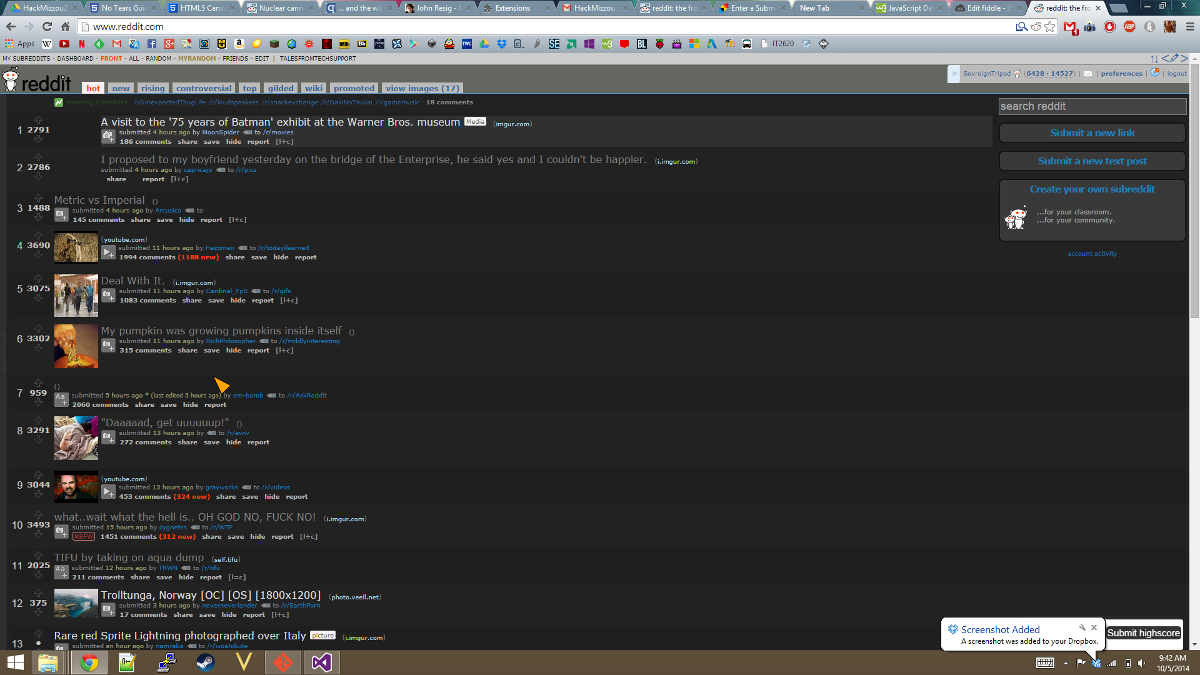The width and height of the screenshot is (1200, 675).
Task: Toggle subreddit bar edit pencil icon
Action: tap(1174, 58)
